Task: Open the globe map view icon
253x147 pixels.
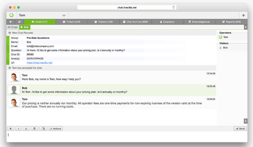Action: [x=19, y=22]
